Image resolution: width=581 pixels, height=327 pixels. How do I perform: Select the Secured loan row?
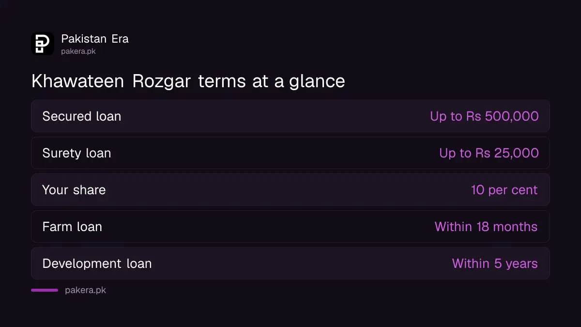[x=290, y=116]
